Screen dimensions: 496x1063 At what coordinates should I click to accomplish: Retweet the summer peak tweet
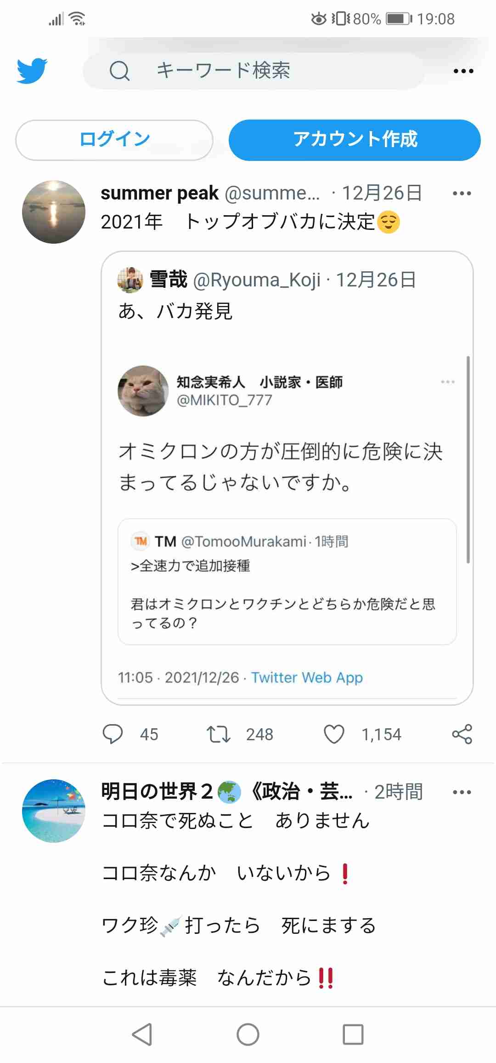coord(218,734)
